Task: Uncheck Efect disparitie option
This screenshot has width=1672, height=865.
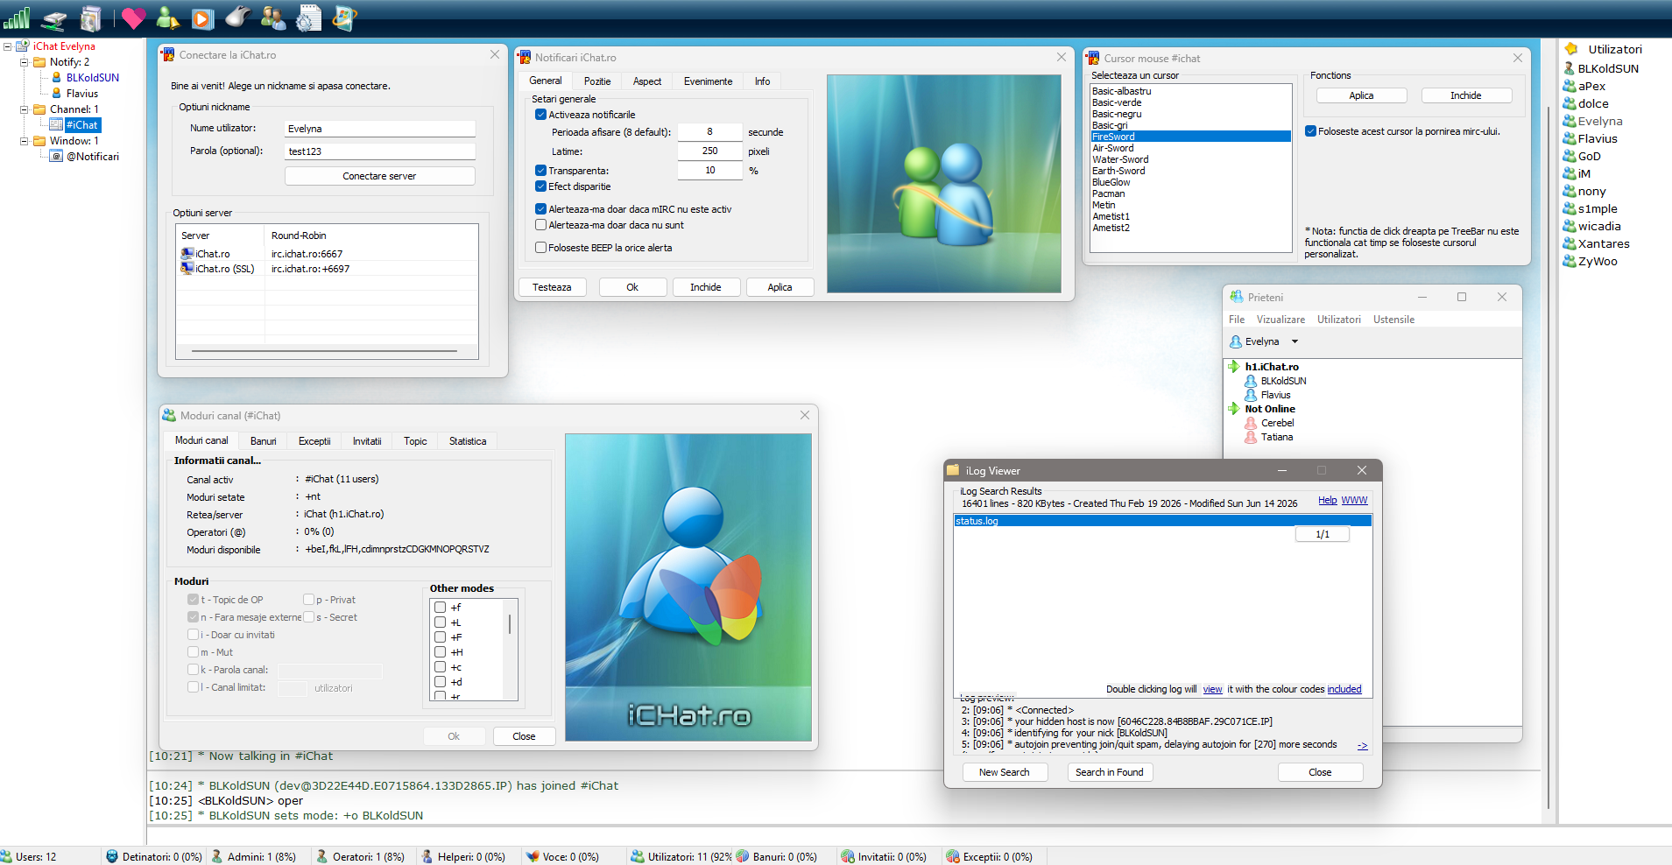Action: click(540, 186)
